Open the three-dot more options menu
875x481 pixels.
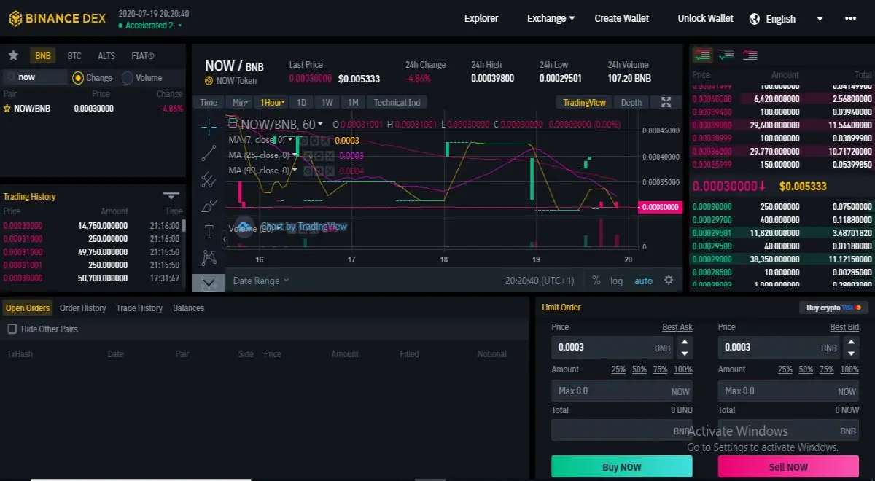850,18
